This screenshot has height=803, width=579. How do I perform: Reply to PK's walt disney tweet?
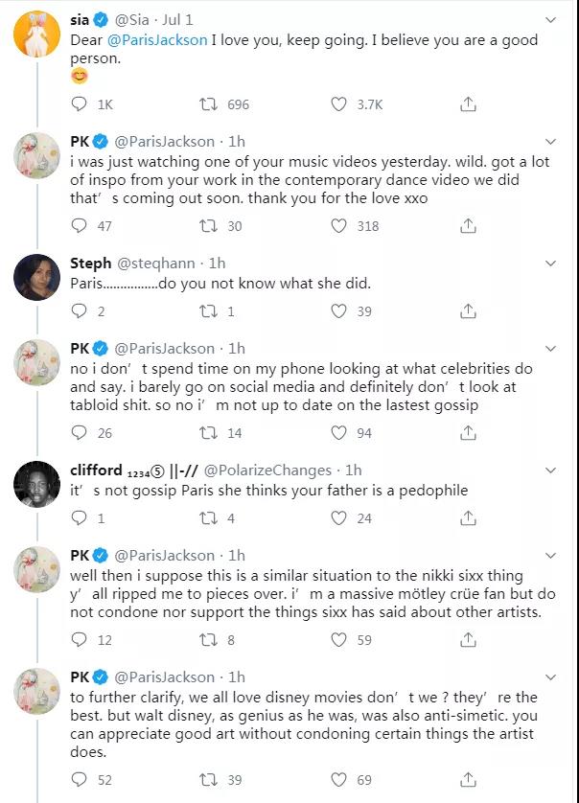80,781
